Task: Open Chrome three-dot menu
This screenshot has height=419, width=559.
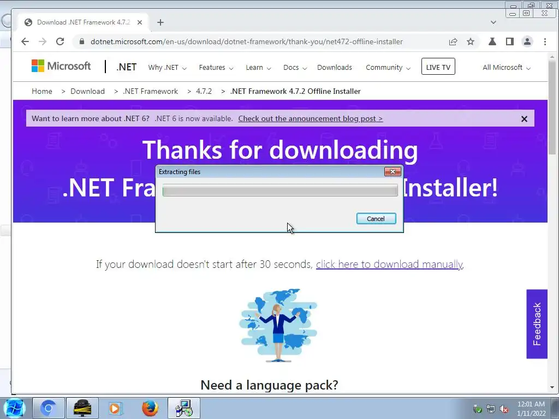Action: pyautogui.click(x=545, y=41)
